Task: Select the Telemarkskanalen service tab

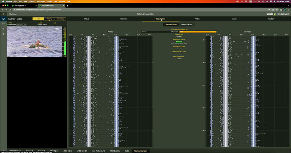Action: pos(141,151)
